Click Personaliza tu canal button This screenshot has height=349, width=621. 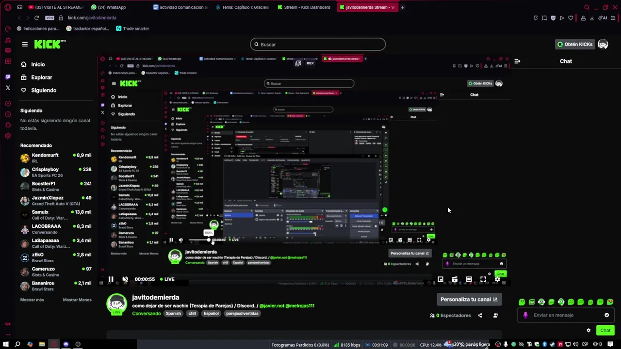coord(469,300)
